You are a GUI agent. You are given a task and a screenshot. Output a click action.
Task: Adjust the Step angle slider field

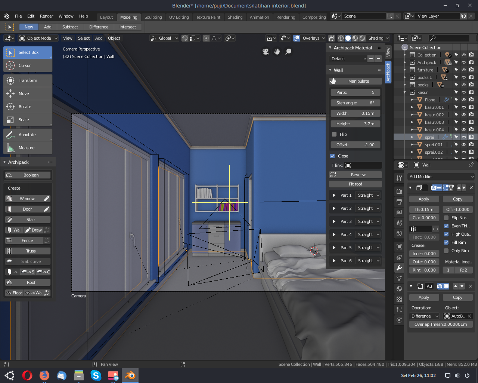point(355,103)
